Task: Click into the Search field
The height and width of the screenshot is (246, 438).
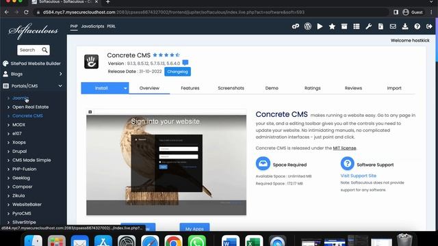Action: (x=29, y=50)
